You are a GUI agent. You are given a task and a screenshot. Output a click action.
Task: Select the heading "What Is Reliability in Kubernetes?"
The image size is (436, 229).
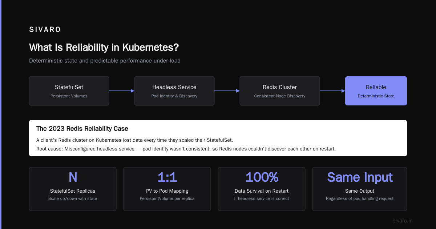[x=104, y=48]
